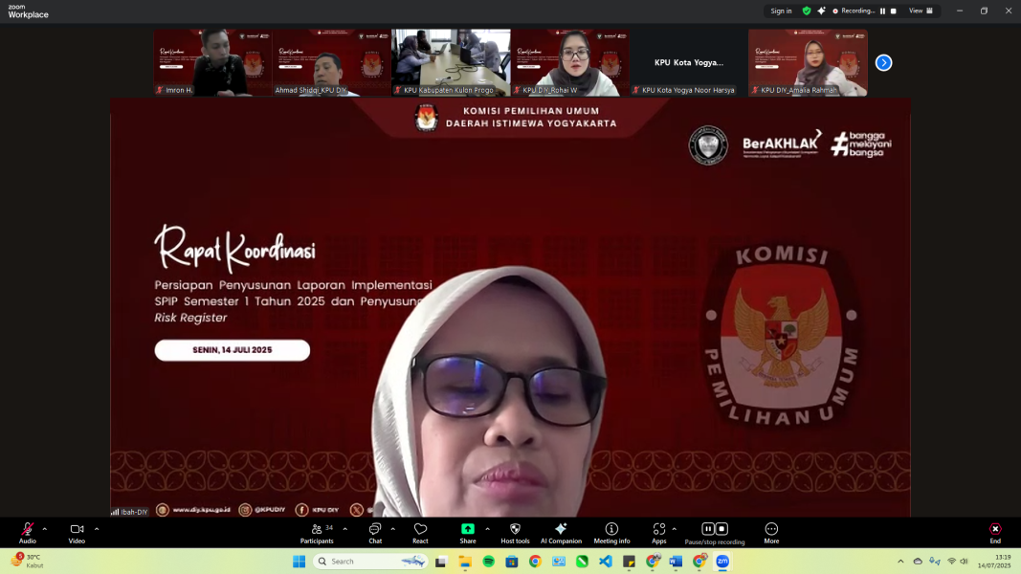The image size is (1021, 574).
Task: Expand audio options arrow next to Audio
Action: pos(45,528)
